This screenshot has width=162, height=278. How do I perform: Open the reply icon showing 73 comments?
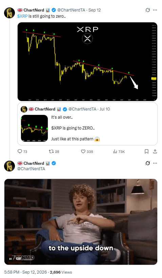20,152
